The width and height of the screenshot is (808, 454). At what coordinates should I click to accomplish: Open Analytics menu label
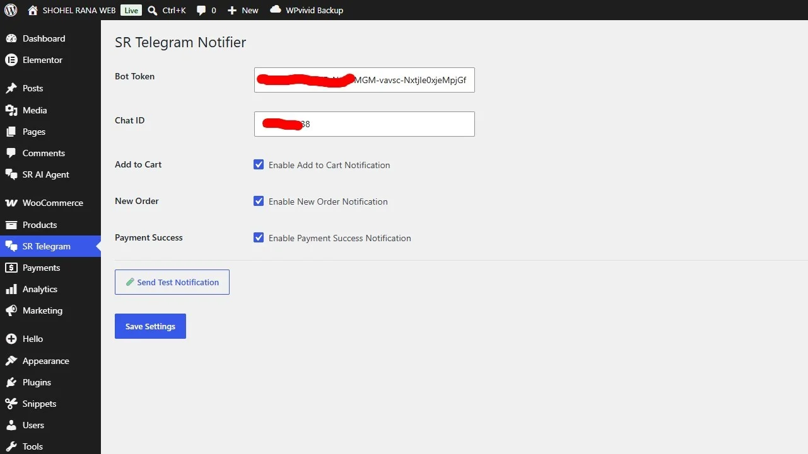point(40,289)
